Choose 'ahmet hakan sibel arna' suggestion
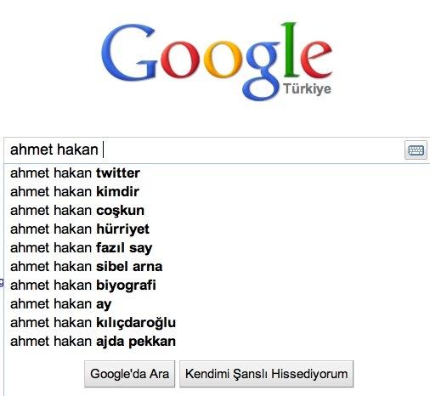This screenshot has width=430, height=396. 217,267
